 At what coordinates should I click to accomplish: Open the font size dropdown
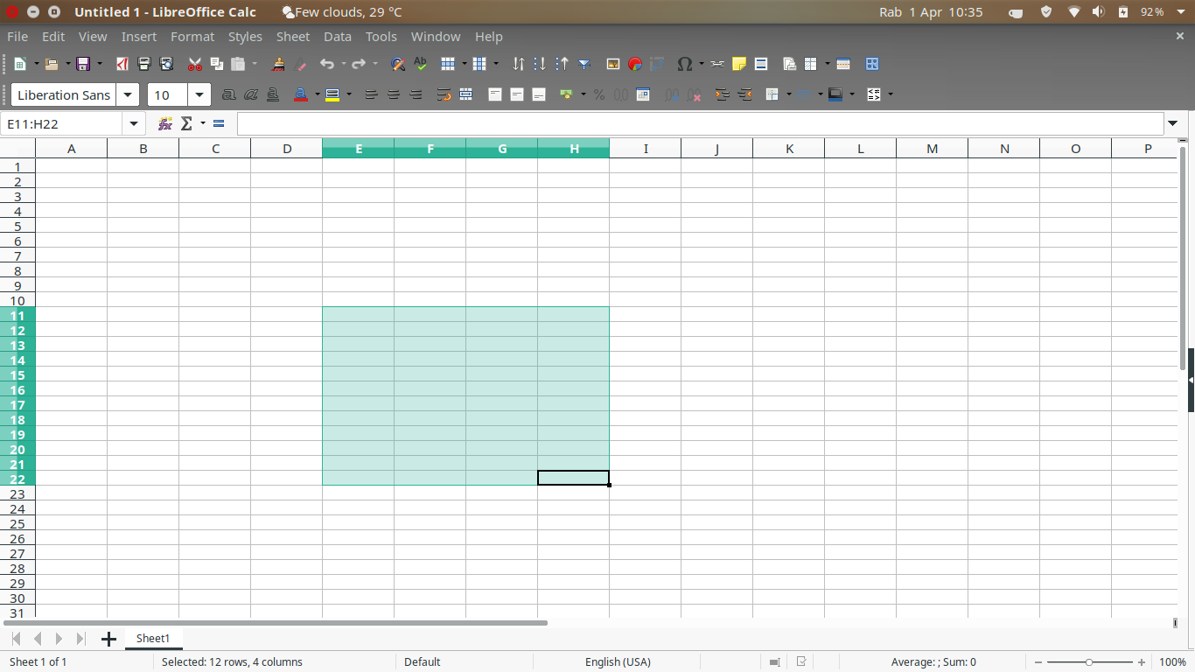[x=199, y=94]
